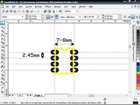Select the Crop tool
This screenshot has height=105, width=140.
tap(2, 31)
